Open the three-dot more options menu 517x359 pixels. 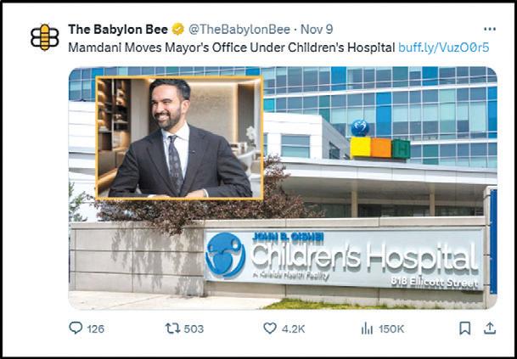click(x=490, y=30)
